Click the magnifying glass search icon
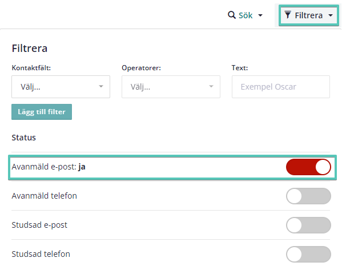342x270 pixels. (x=231, y=15)
